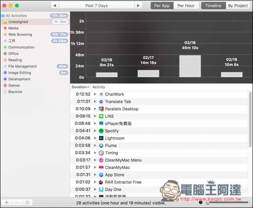The image size is (253, 208).
Task: Switch to Per App view
Action: (x=162, y=5)
